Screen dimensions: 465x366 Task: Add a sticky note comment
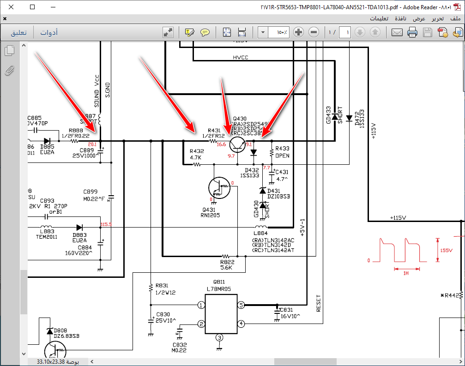pos(205,32)
